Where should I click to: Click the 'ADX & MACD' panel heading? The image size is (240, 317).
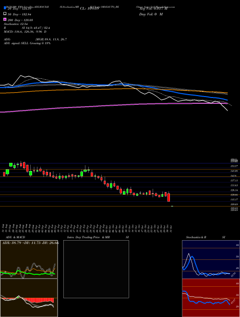point(15,237)
